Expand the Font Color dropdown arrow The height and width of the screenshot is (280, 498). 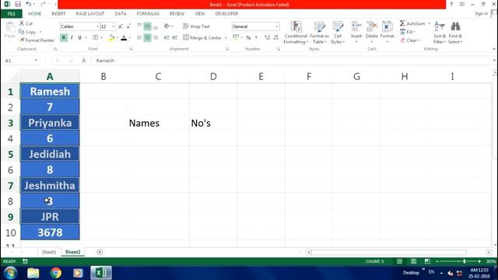(x=130, y=38)
